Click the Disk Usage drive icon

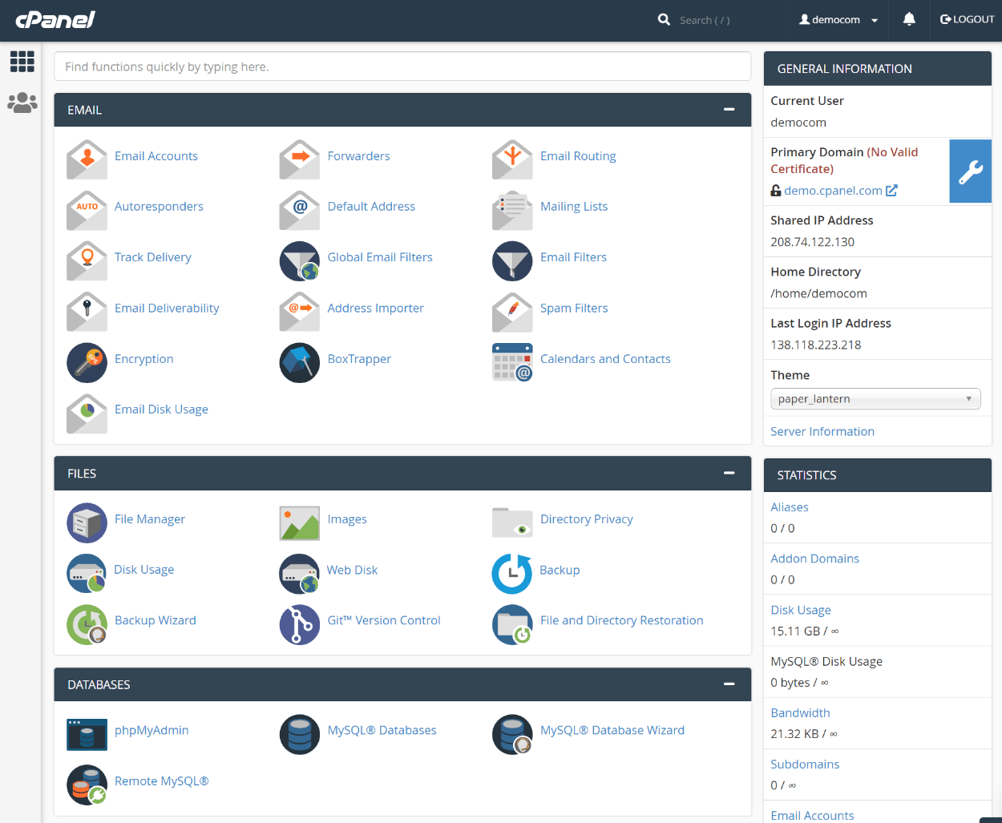point(87,573)
